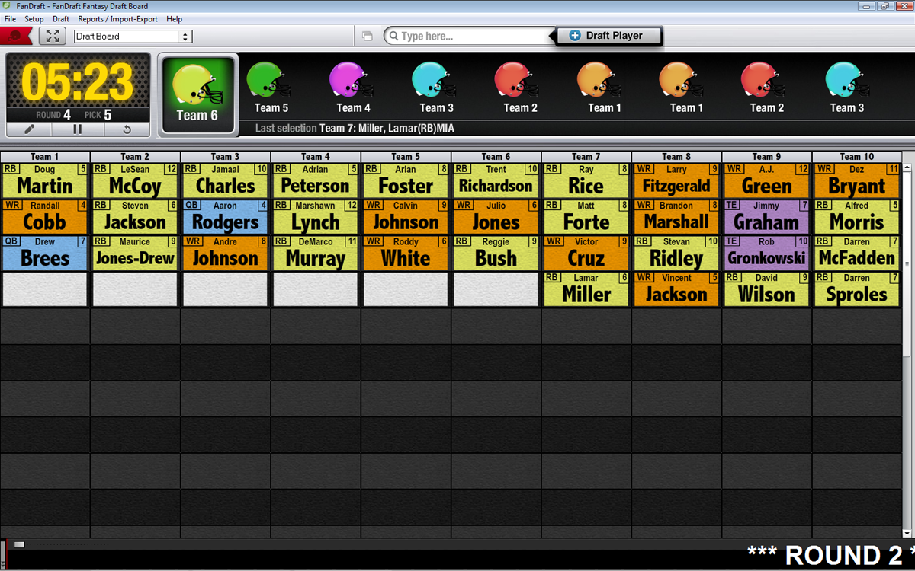This screenshot has height=571, width=915.
Task: Click the Team 9 column header
Action: point(767,156)
